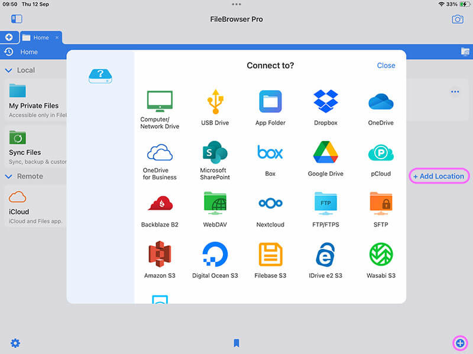
Task: Click the Wi-Fi status icon
Action: (x=441, y=4)
